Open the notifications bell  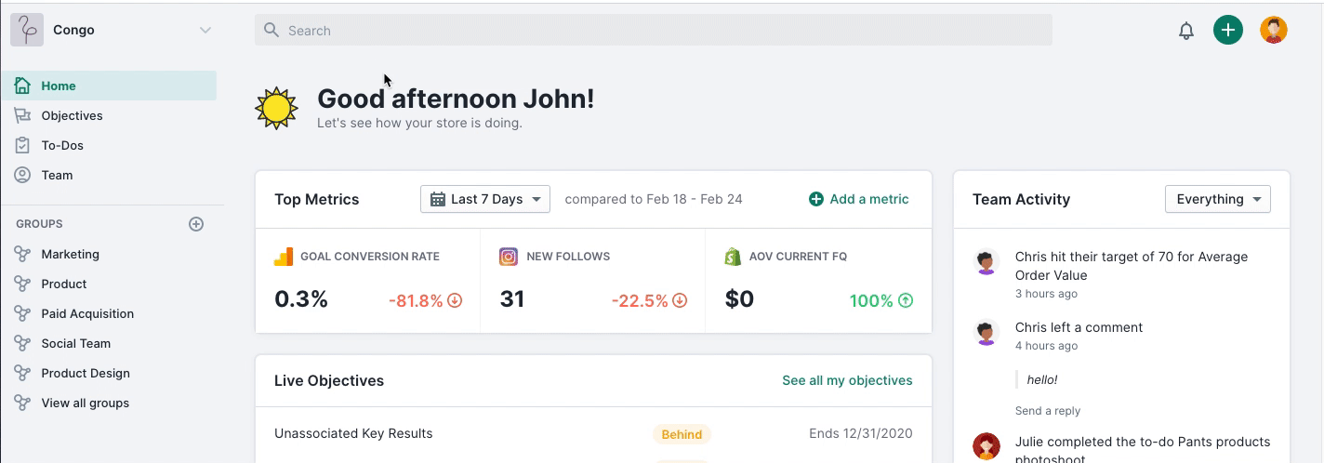click(1186, 31)
